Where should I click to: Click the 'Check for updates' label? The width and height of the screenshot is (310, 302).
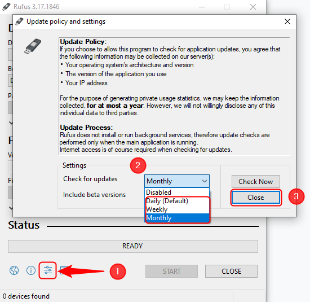(90, 179)
